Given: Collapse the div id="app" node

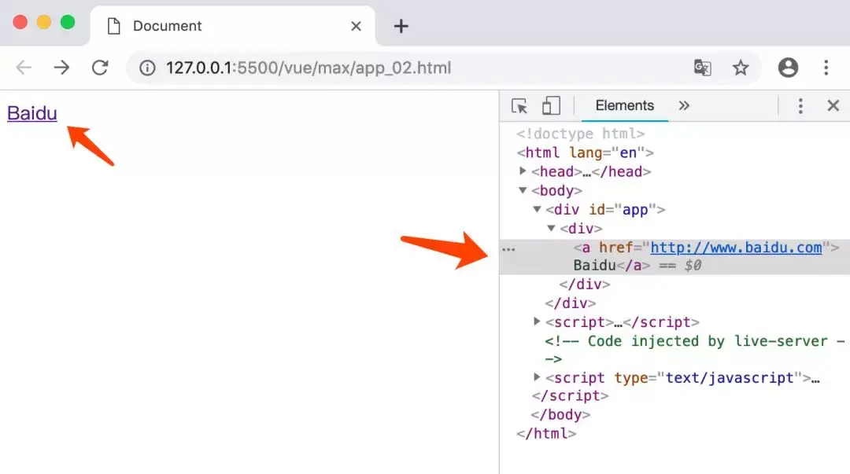Looking at the screenshot, I should coord(537,209).
